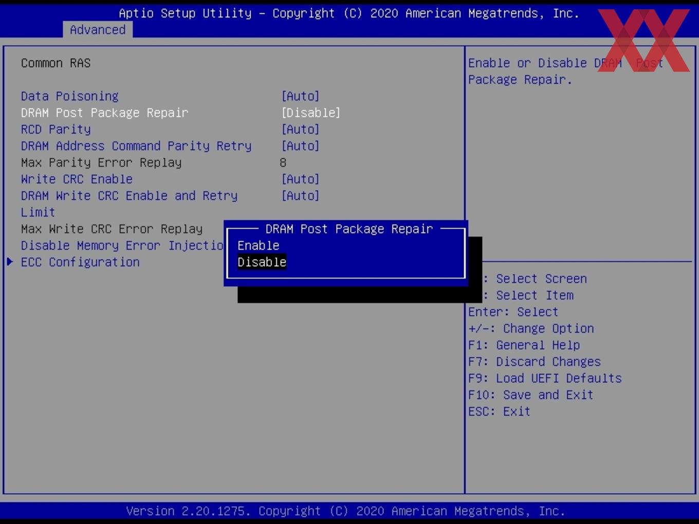
Task: Open RCD Parity [Auto] value
Action: pos(300,129)
